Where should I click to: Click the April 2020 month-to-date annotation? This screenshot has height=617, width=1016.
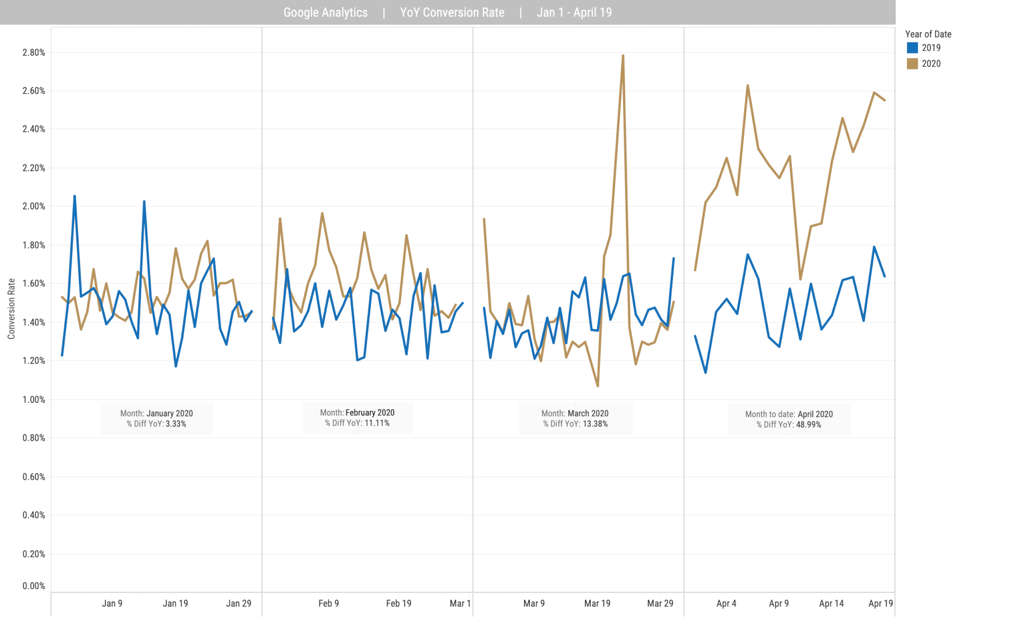click(789, 420)
